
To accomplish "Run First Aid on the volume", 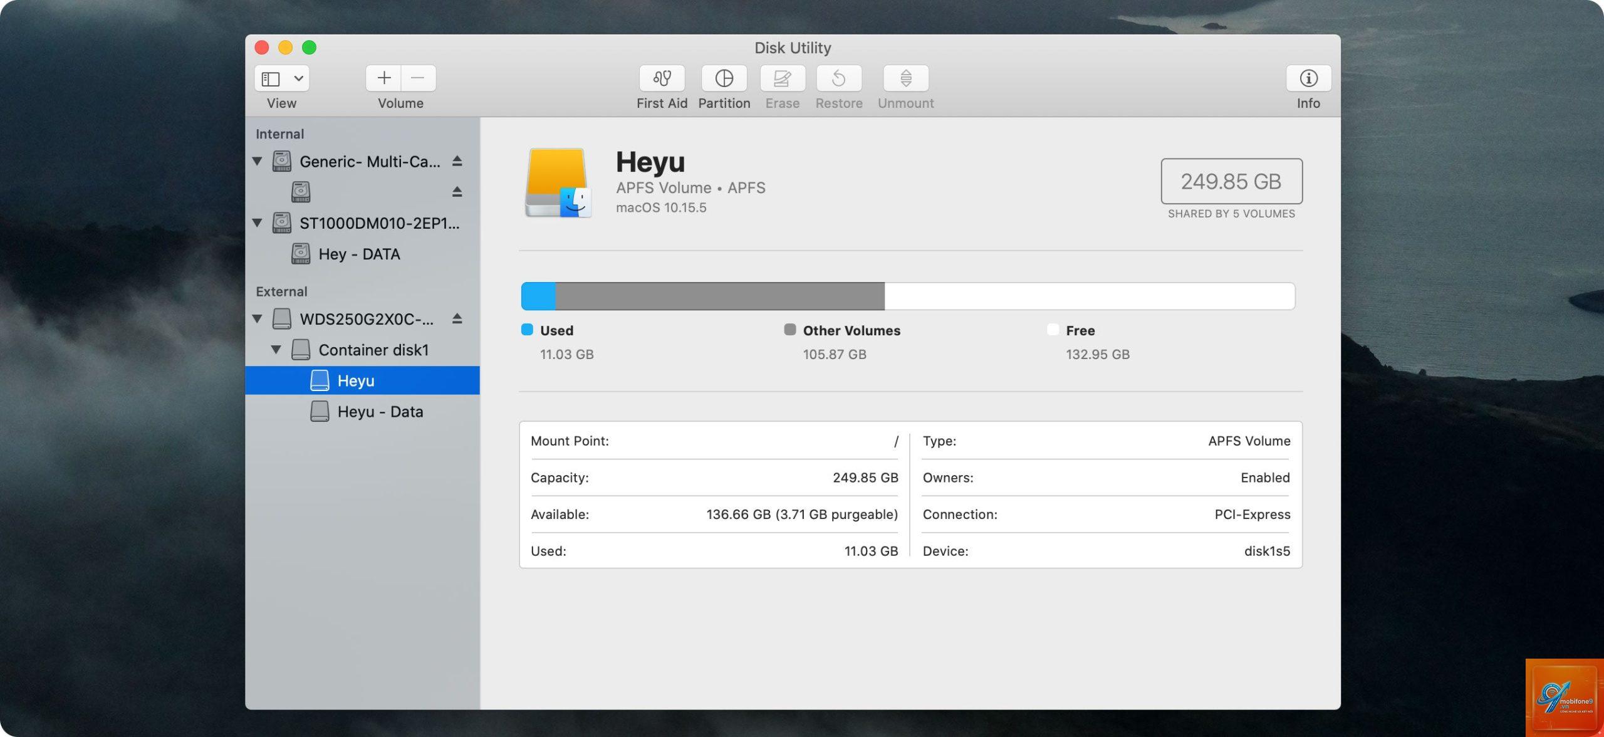I will point(662,78).
